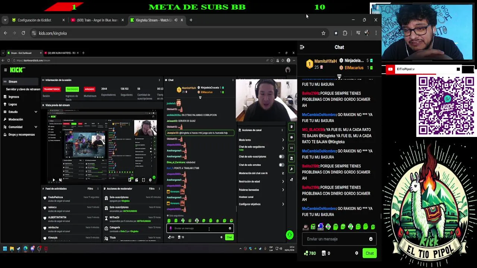Open kick.com chat settings gear
The image size is (477, 268).
click(357, 253)
